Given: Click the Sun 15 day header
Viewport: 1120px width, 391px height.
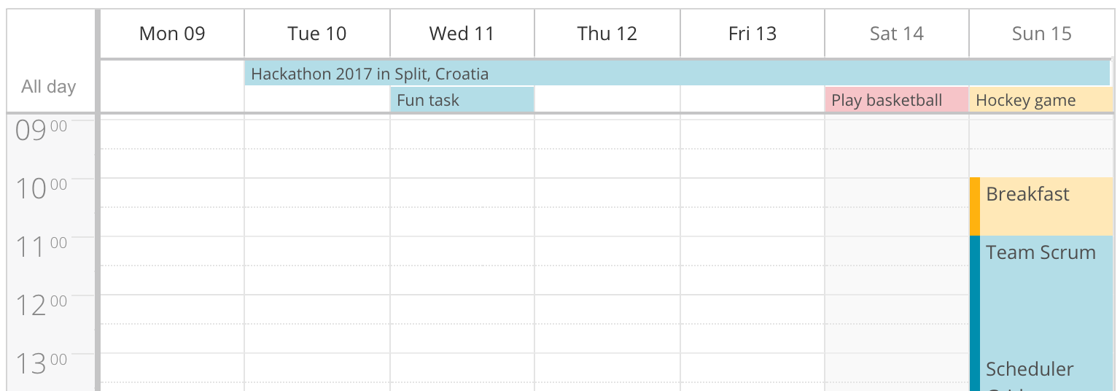Looking at the screenshot, I should [x=1041, y=34].
